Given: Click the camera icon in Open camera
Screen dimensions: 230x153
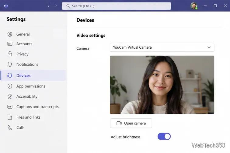Looking at the screenshot, I should pos(119,123).
